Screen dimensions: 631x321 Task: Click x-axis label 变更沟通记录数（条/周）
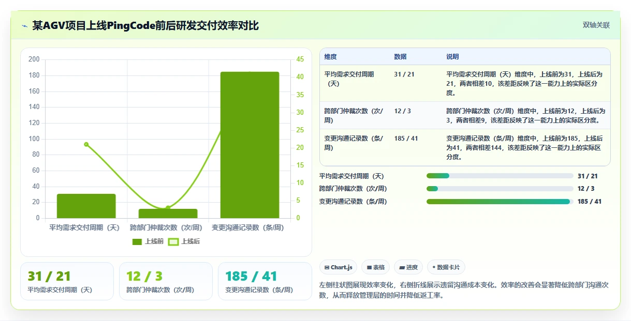247,227
